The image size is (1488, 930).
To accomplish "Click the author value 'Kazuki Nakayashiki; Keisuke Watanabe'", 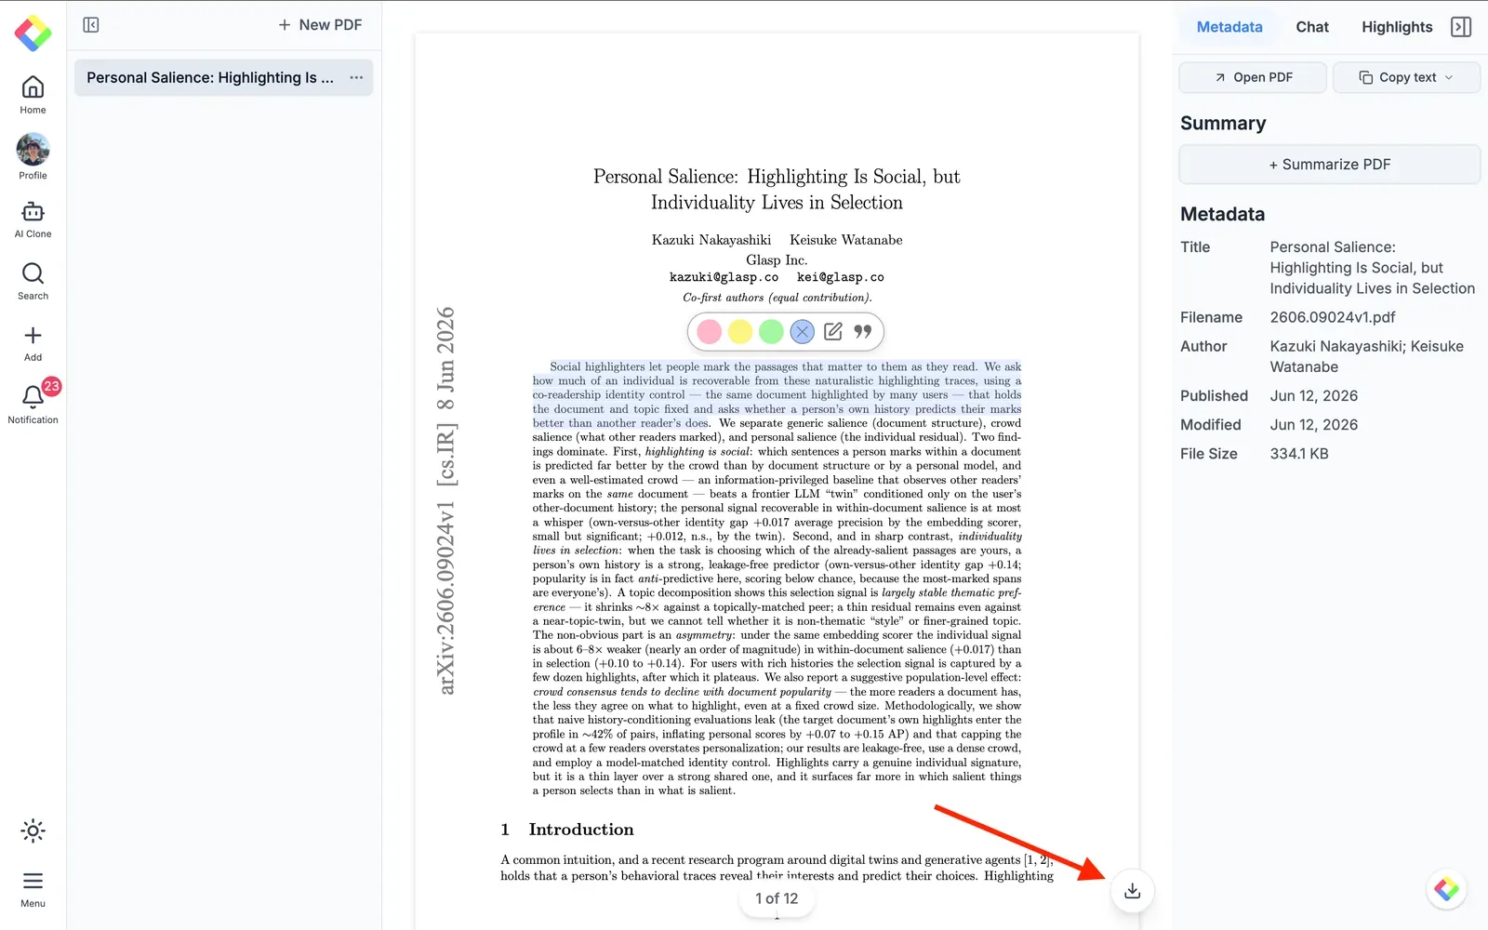I will [x=1367, y=356].
